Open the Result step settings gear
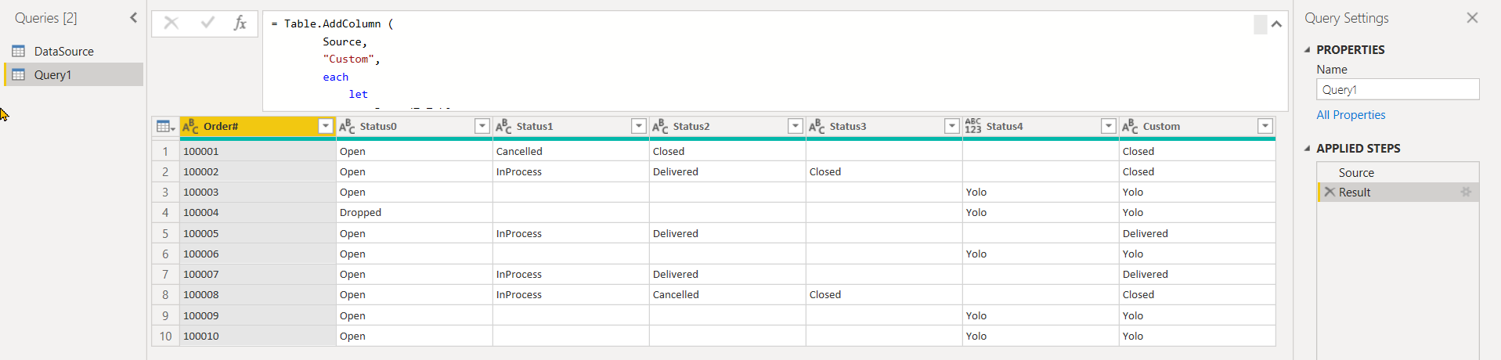 click(1466, 193)
